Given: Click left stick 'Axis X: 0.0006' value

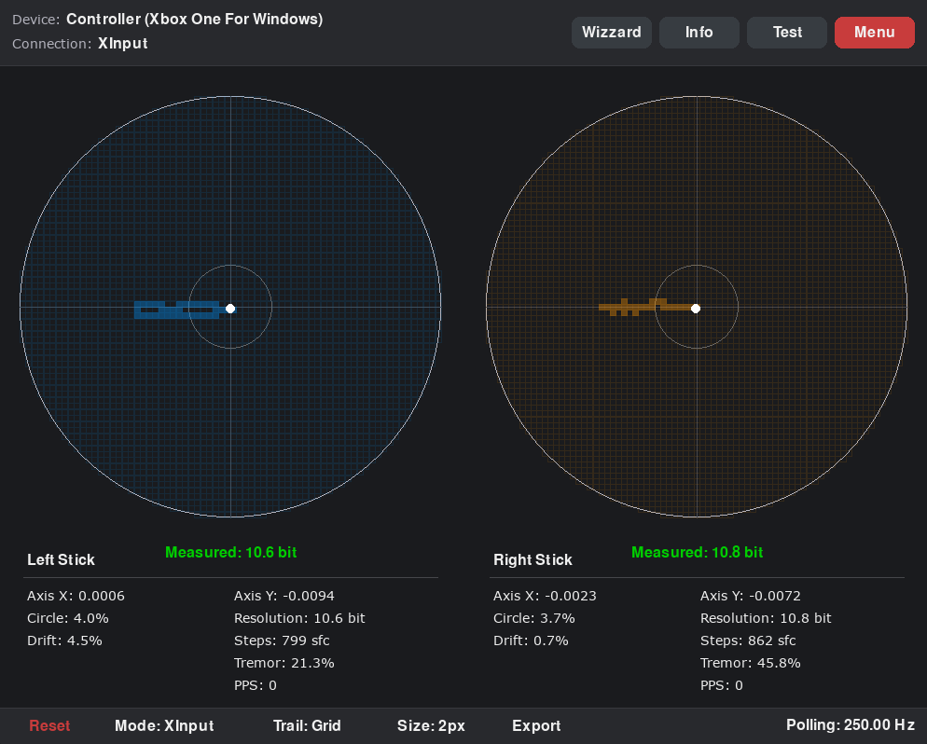Looking at the screenshot, I should [76, 596].
